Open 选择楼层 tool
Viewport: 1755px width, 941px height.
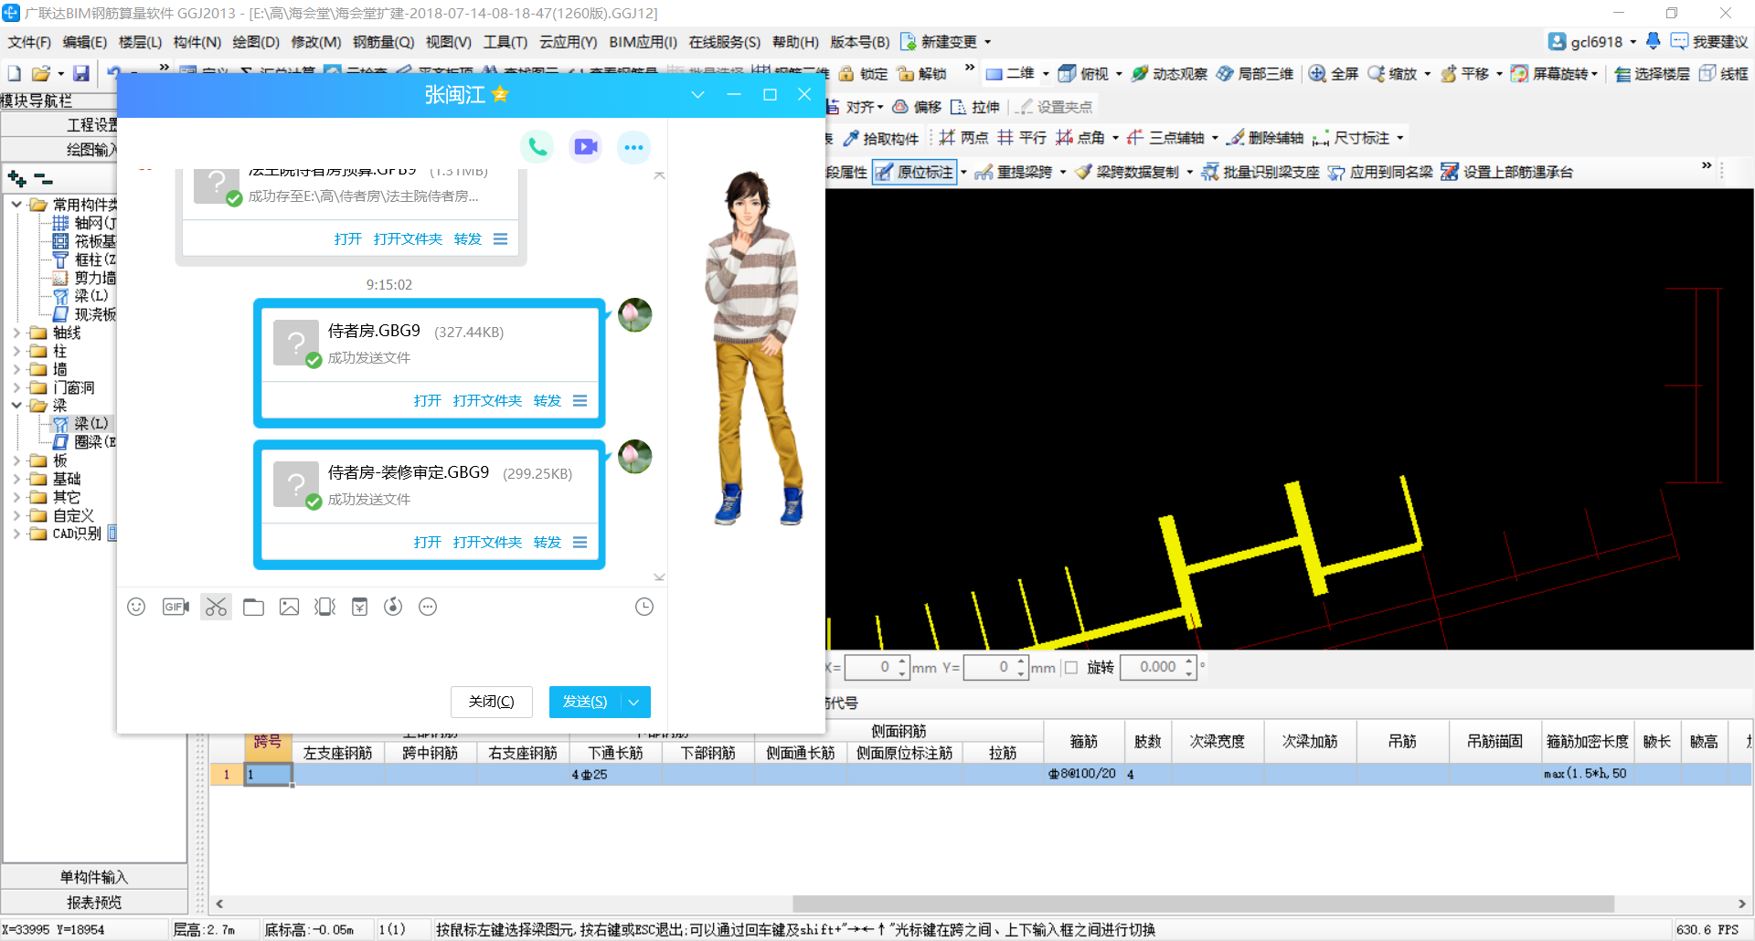tap(1652, 74)
